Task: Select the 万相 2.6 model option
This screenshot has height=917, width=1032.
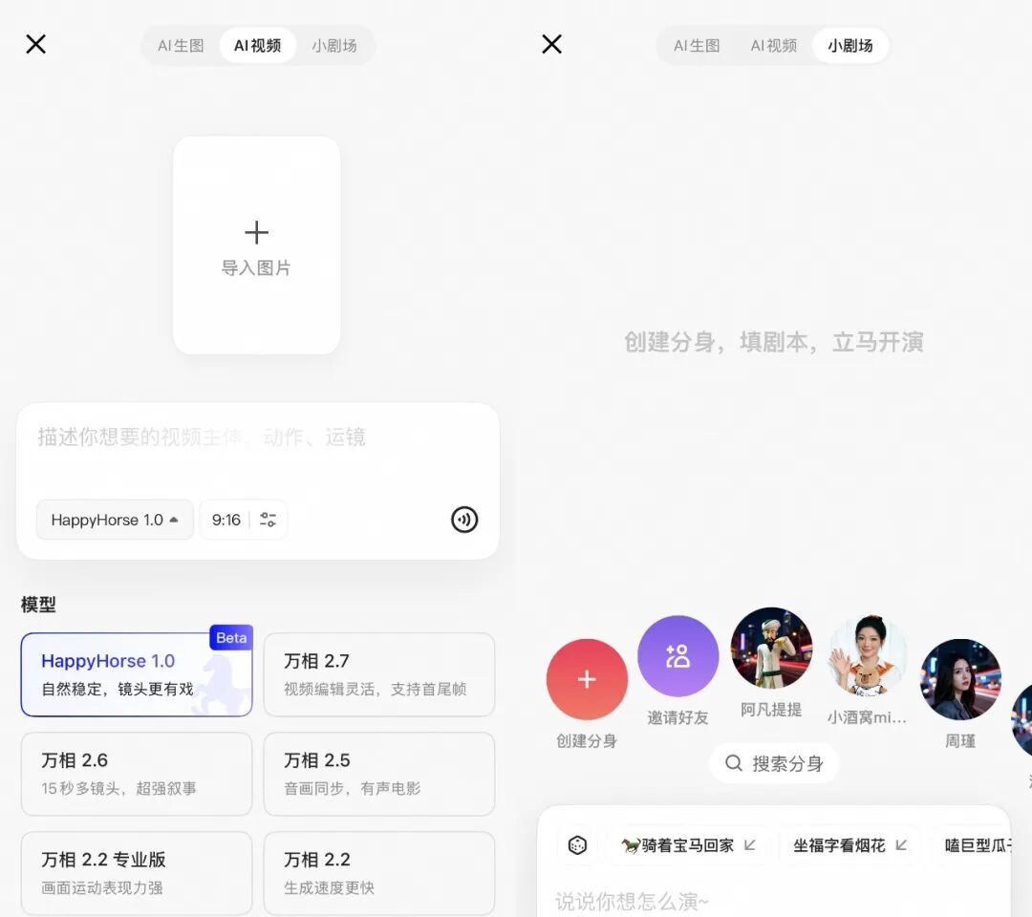Action: tap(137, 773)
